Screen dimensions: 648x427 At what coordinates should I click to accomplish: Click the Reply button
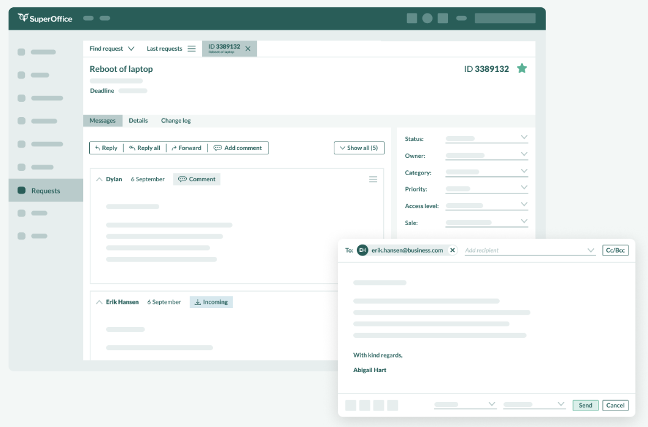point(106,148)
